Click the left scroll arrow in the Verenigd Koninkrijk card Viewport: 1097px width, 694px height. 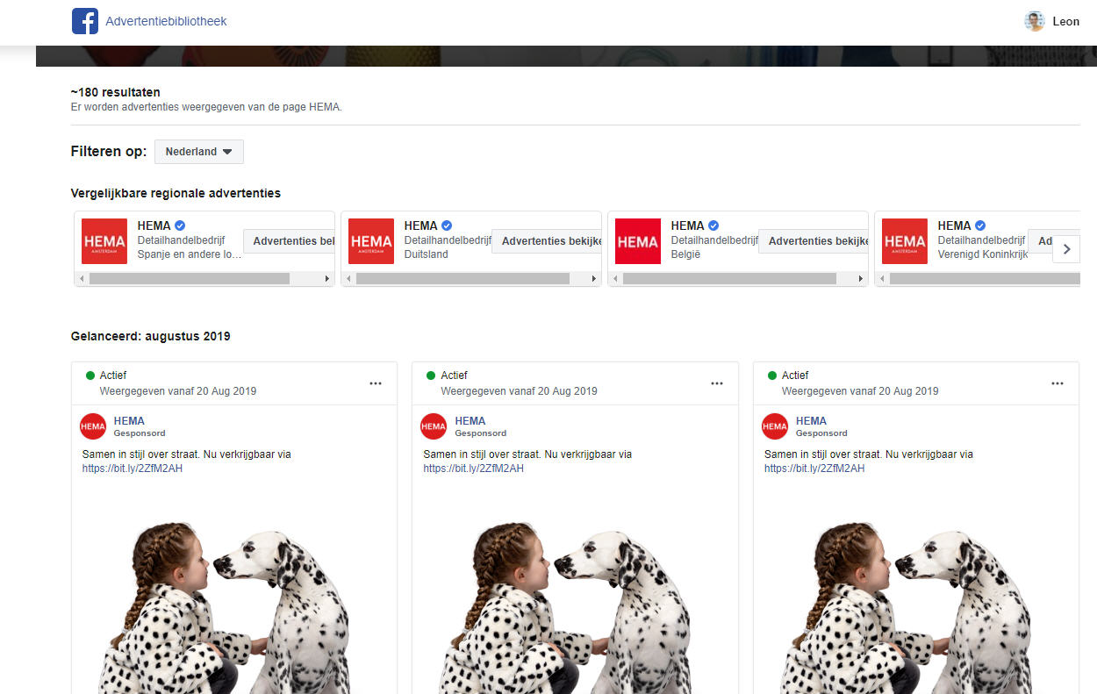point(882,278)
